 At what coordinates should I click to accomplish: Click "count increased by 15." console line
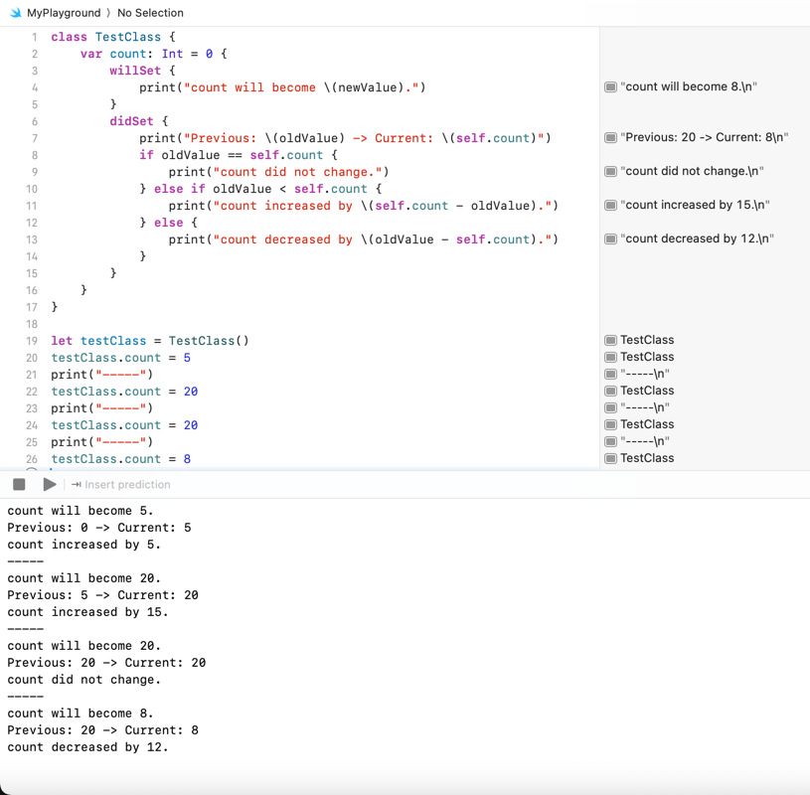coord(87,612)
